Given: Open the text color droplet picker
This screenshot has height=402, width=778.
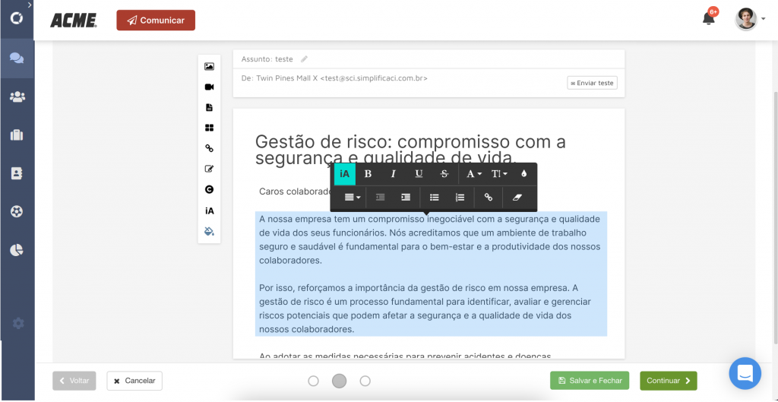Looking at the screenshot, I should [524, 174].
